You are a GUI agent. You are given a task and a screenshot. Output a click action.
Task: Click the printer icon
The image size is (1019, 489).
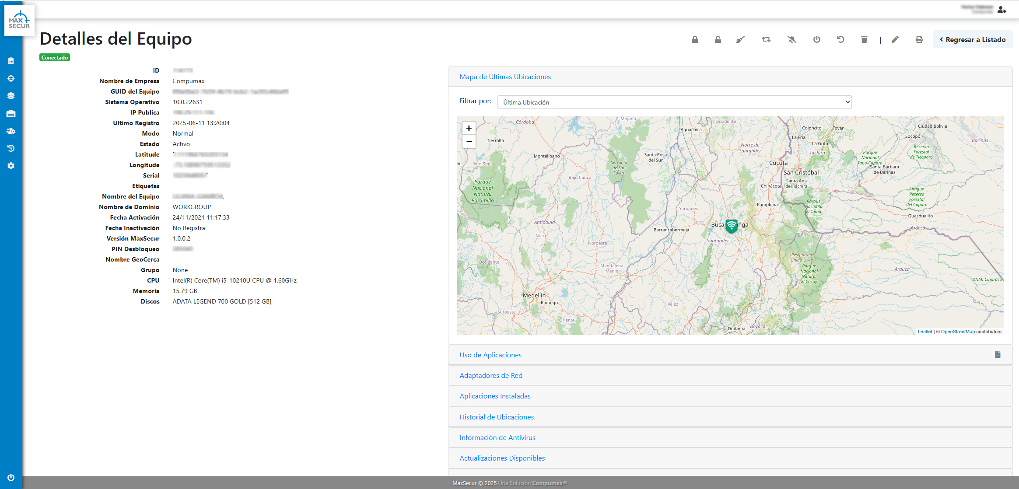pyautogui.click(x=919, y=39)
